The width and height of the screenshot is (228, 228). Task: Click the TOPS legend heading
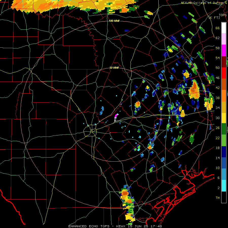point(223,15)
